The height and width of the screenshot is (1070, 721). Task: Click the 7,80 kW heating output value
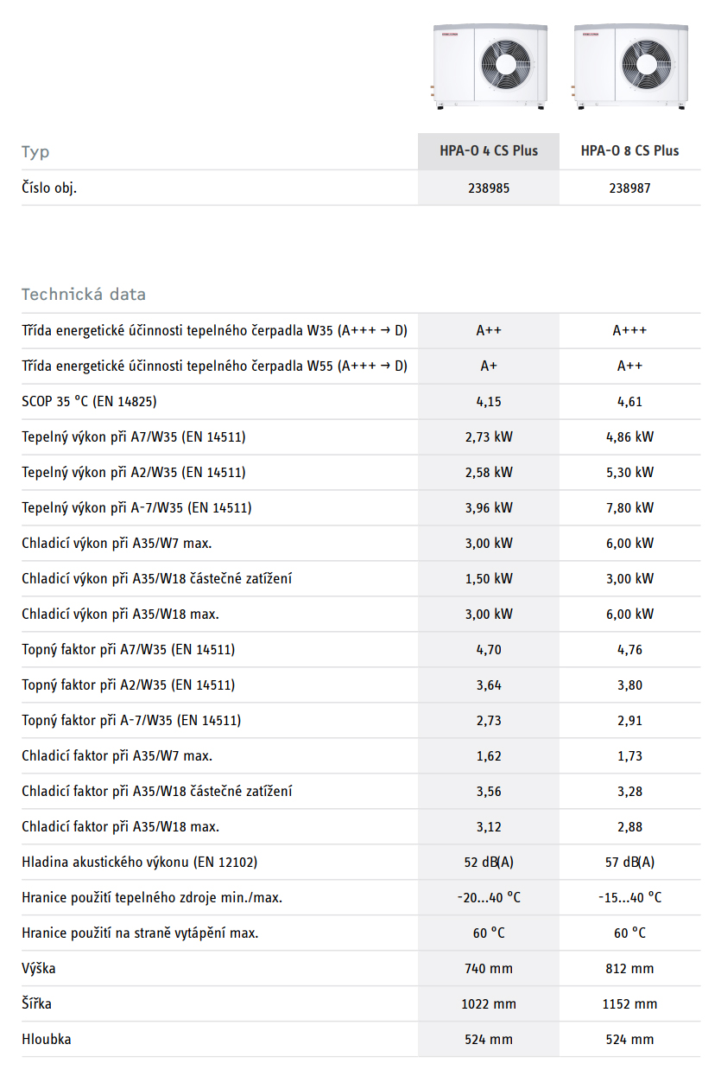tap(629, 508)
